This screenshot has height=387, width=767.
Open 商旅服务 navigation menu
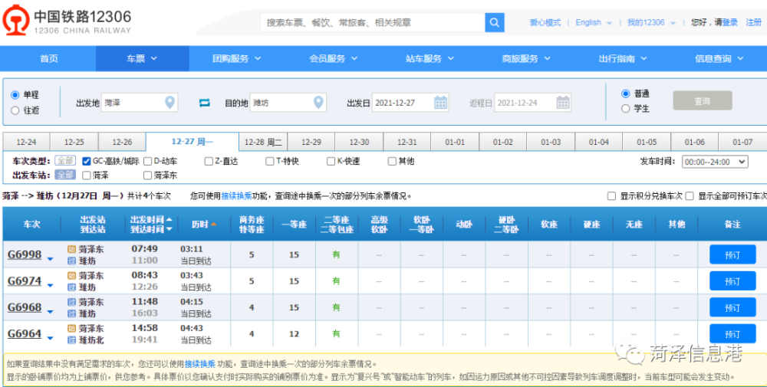point(526,59)
